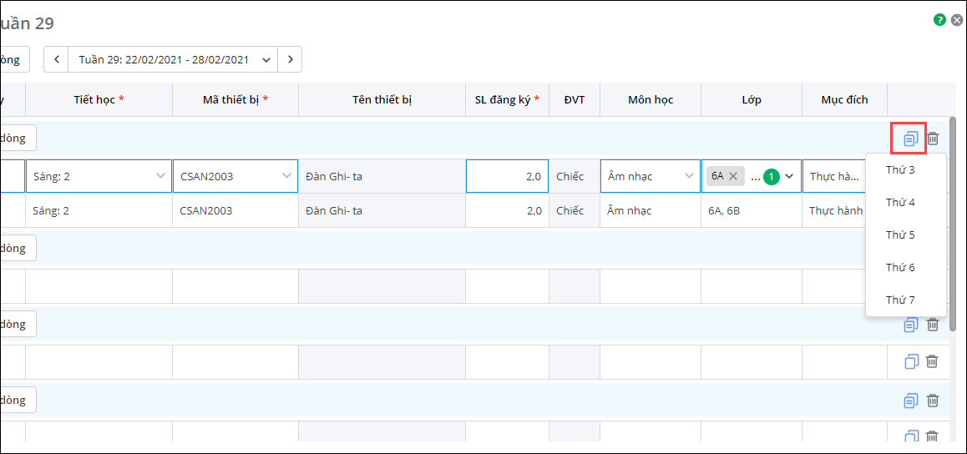Go to the previous week with the left arrow
Screen dimensions: 967x454
(x=57, y=59)
